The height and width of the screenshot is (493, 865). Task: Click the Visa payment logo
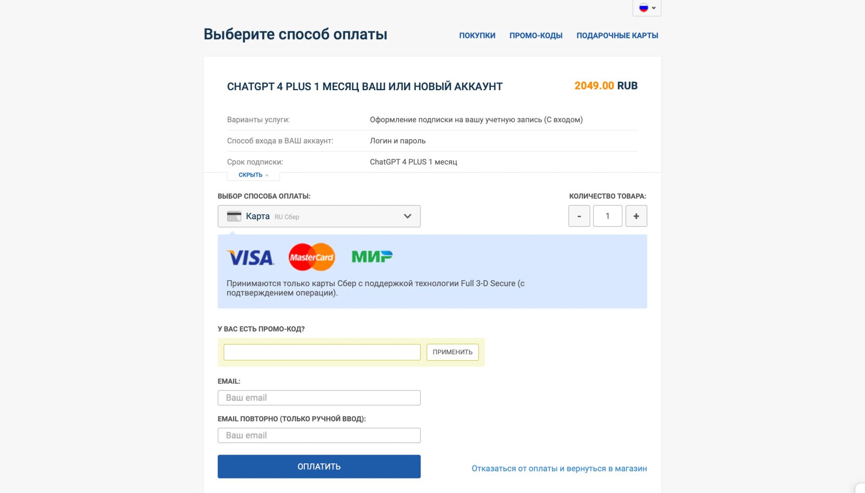(251, 258)
